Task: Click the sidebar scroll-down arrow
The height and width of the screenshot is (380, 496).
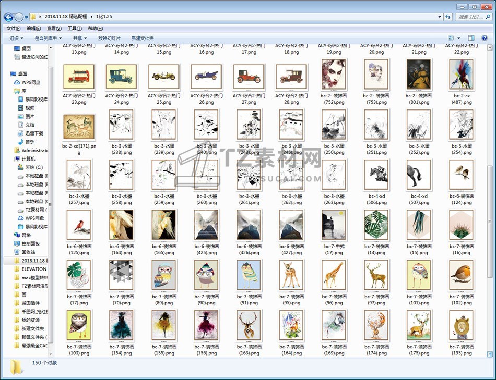Action: (50, 354)
